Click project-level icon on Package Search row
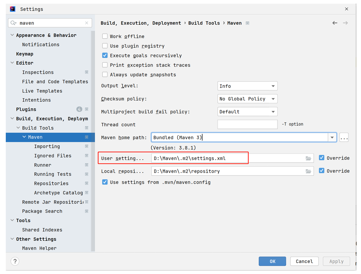Image resolution: width=361 pixels, height=274 pixels. (87, 211)
